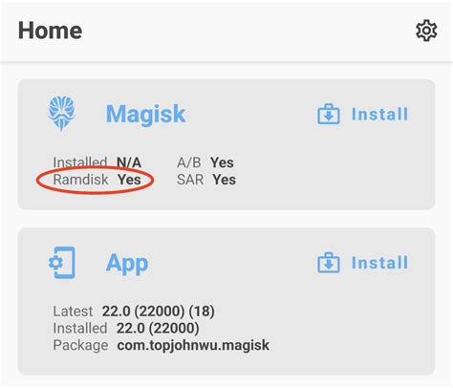The height and width of the screenshot is (388, 453).
Task: Click the Latest label in App card
Action: pos(73,312)
